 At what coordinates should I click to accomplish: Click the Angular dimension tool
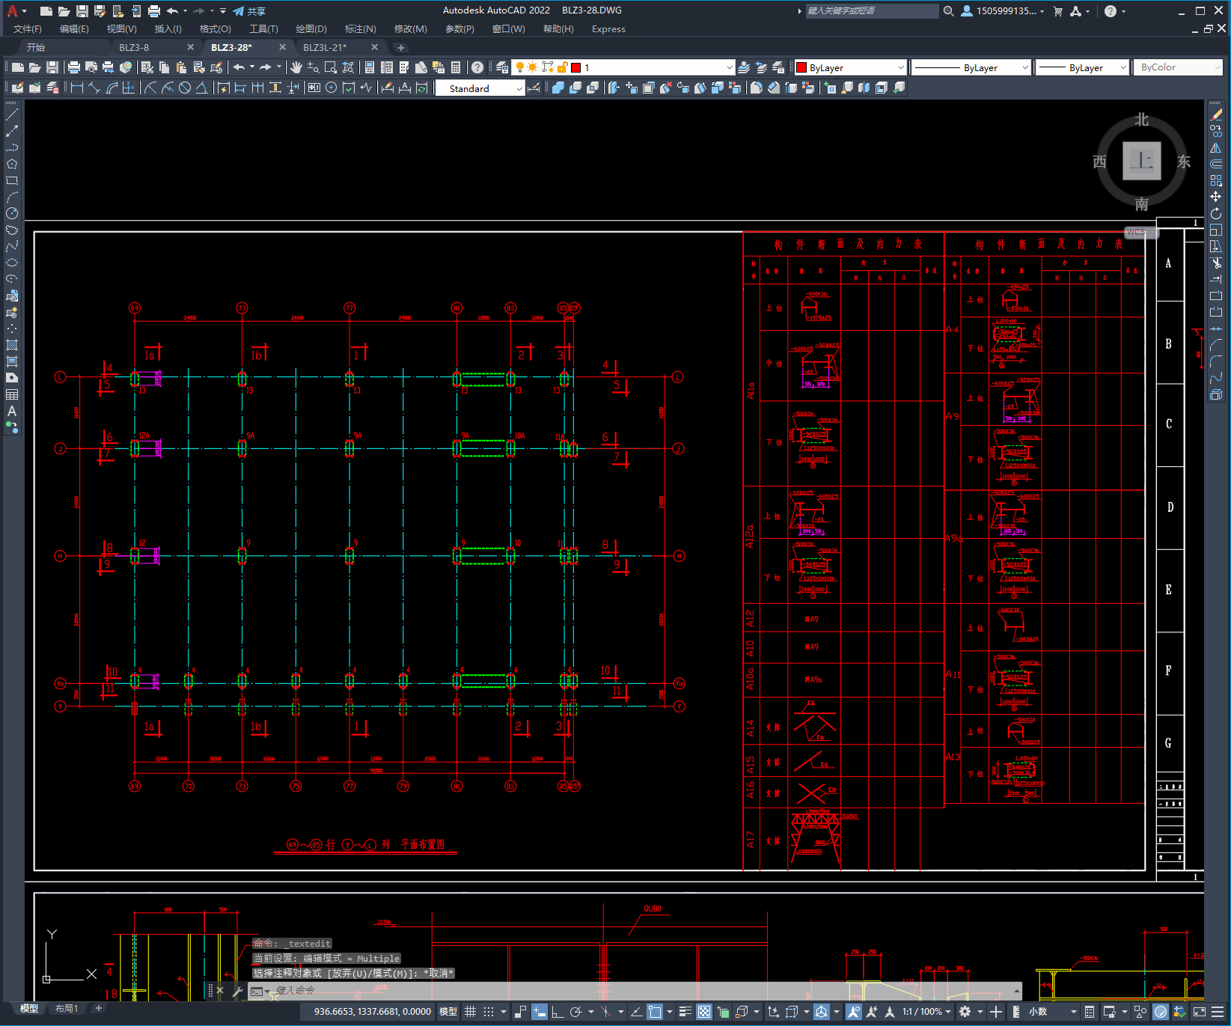[201, 88]
